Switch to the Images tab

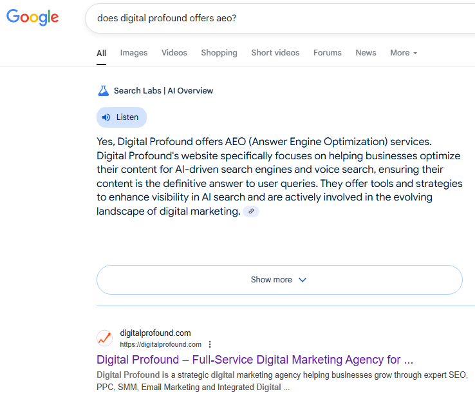tap(134, 53)
